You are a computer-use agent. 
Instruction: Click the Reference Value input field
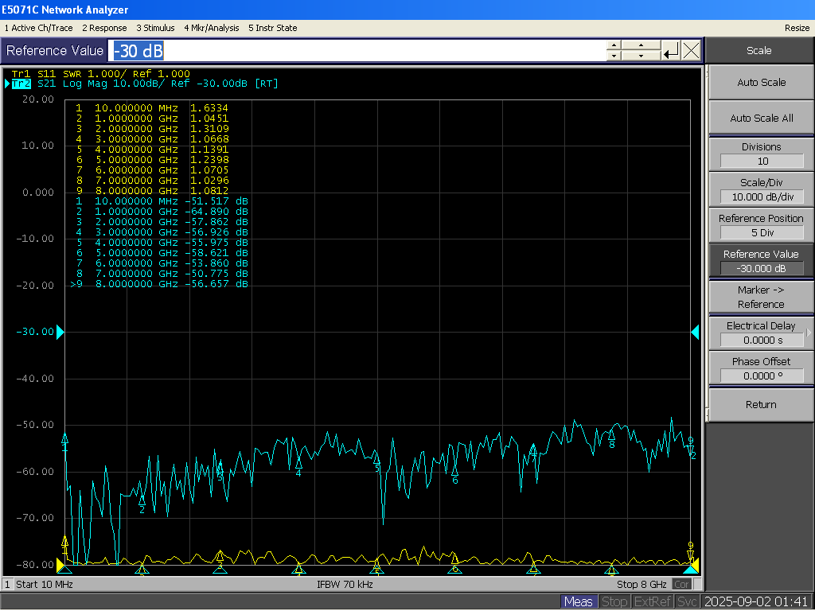(x=358, y=51)
